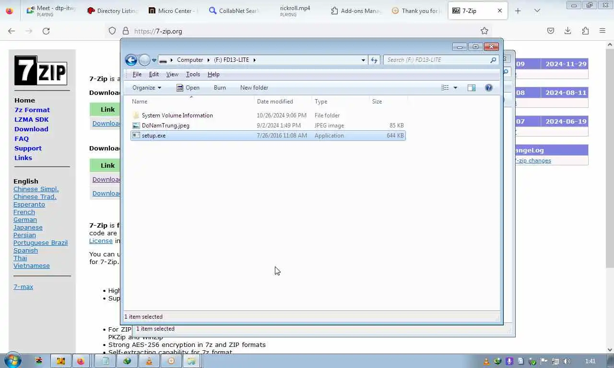The image size is (614, 368).
Task: Click the Pocket save icon in the Firefox toolbar
Action: 551,31
